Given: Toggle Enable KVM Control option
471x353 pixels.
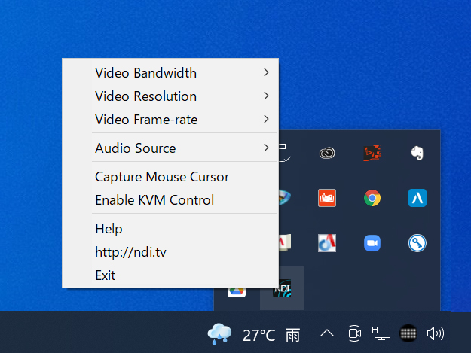Looking at the screenshot, I should [154, 200].
